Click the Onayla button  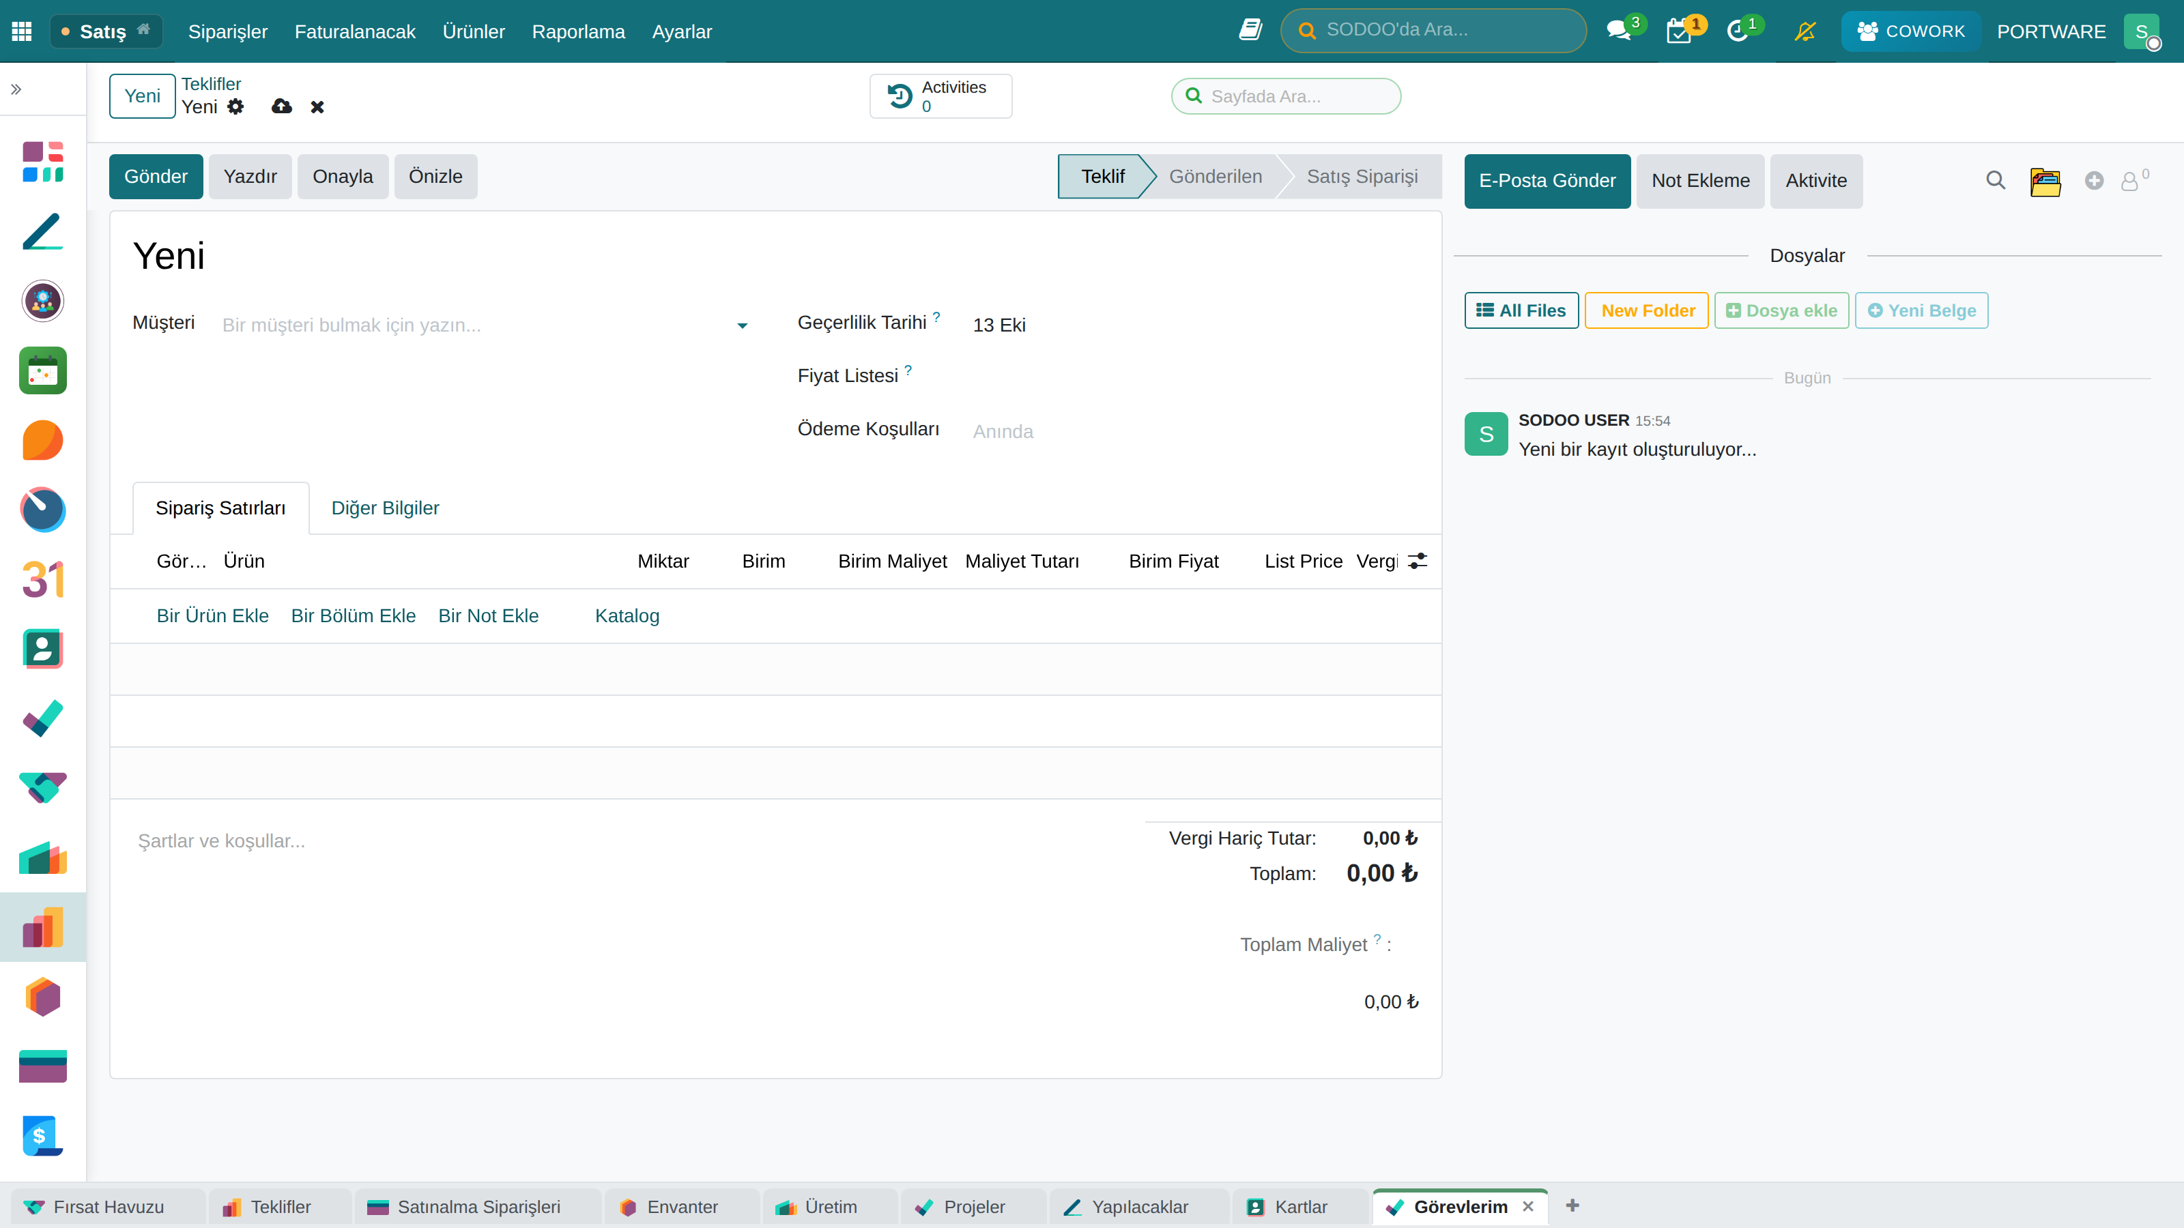click(x=343, y=176)
